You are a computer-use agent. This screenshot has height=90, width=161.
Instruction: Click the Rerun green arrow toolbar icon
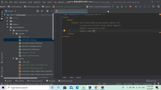point(117,7)
